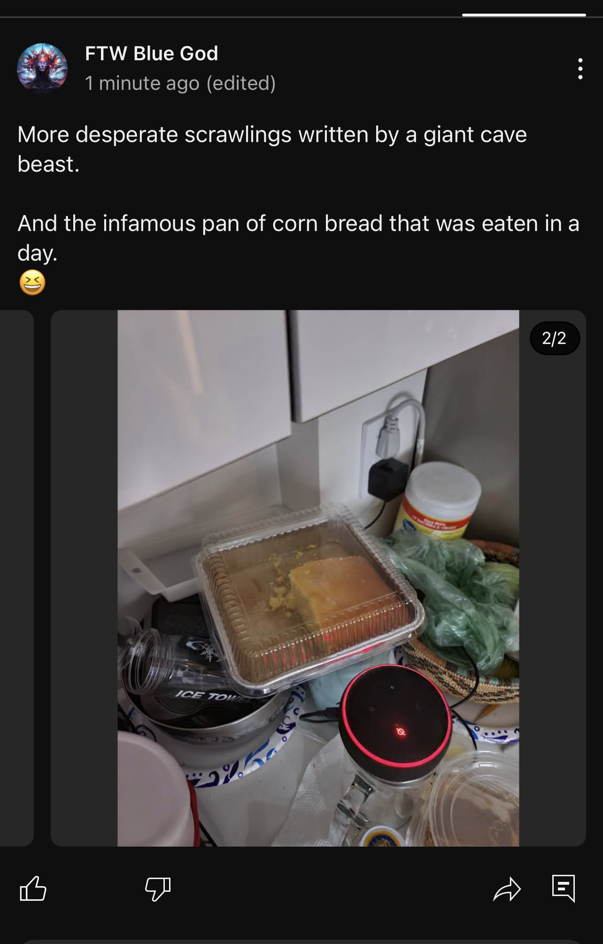This screenshot has height=944, width=603.
Task: Tap the FTW Blue God profile avatar
Action: click(42, 69)
